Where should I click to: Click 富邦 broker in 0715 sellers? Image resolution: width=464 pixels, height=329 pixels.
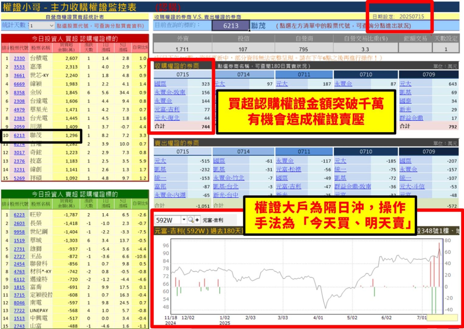[160, 186]
